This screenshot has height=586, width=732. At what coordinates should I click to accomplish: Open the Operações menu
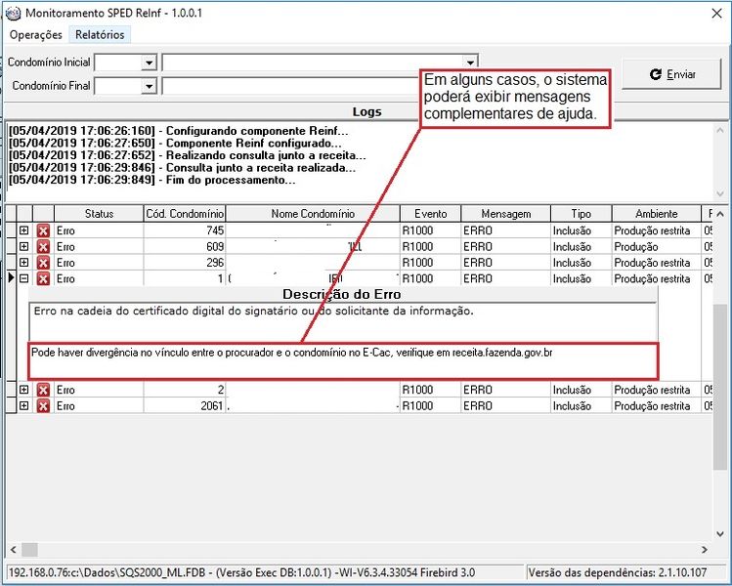[x=35, y=35]
